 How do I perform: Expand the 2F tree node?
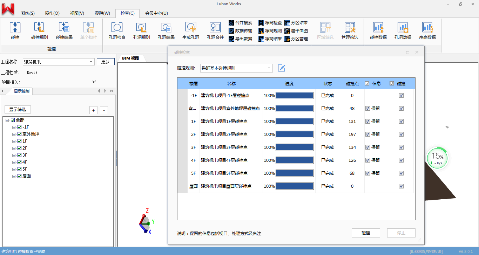(x=14, y=148)
